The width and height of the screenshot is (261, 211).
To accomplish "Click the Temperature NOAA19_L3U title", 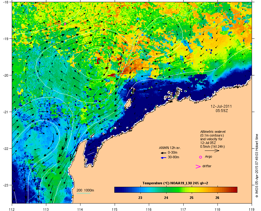I will [175, 183].
